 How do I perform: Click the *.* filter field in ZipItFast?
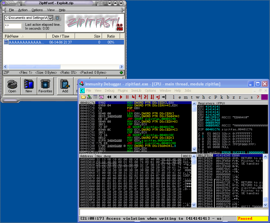point(13,26)
